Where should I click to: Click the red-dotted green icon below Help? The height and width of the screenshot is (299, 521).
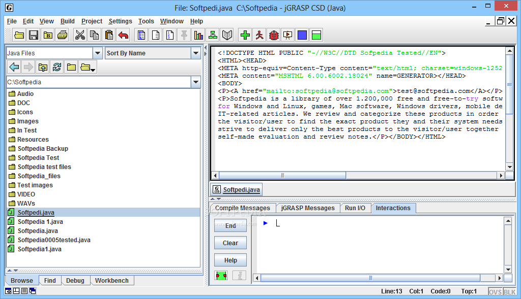point(221,276)
